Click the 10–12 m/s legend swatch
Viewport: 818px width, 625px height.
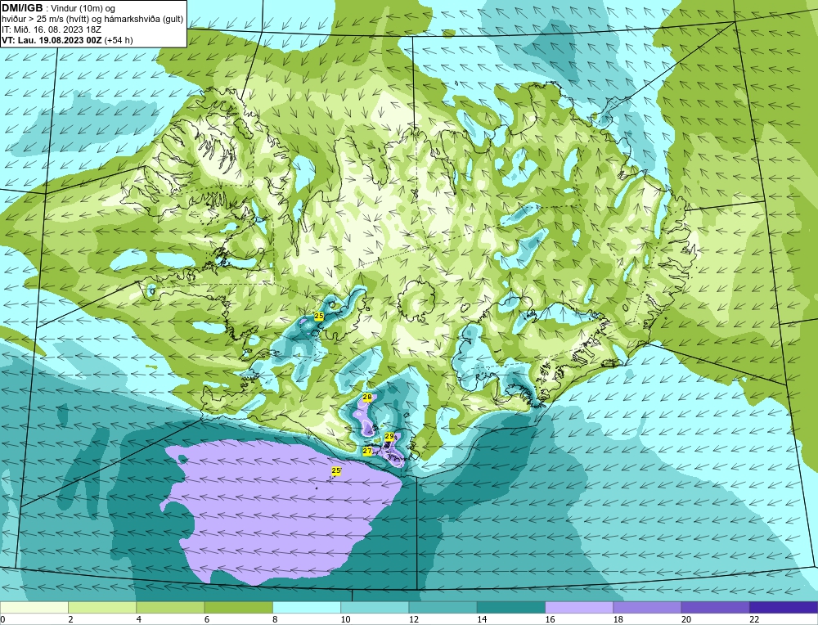tap(375, 608)
